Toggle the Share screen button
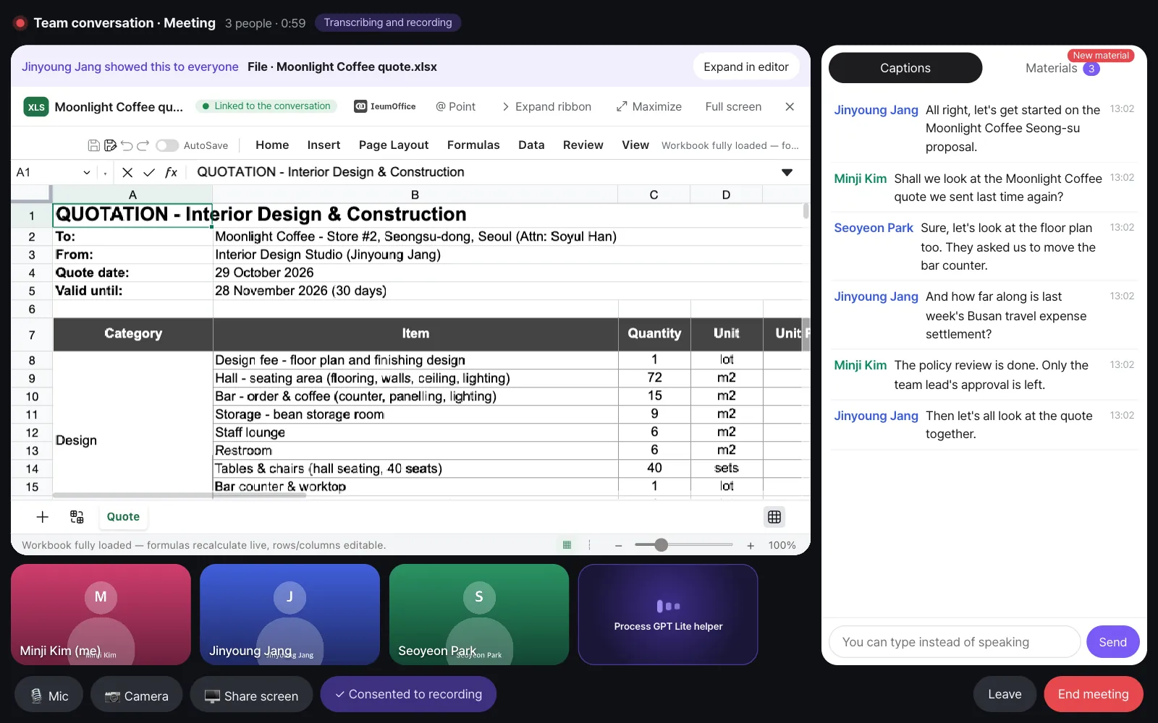This screenshot has height=723, width=1158. [x=251, y=696]
